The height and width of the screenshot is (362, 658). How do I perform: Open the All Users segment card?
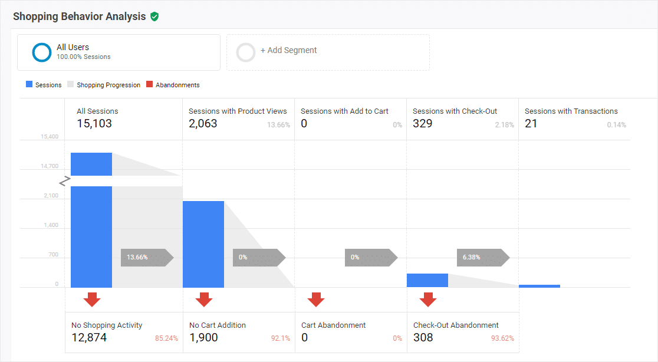[x=119, y=52]
